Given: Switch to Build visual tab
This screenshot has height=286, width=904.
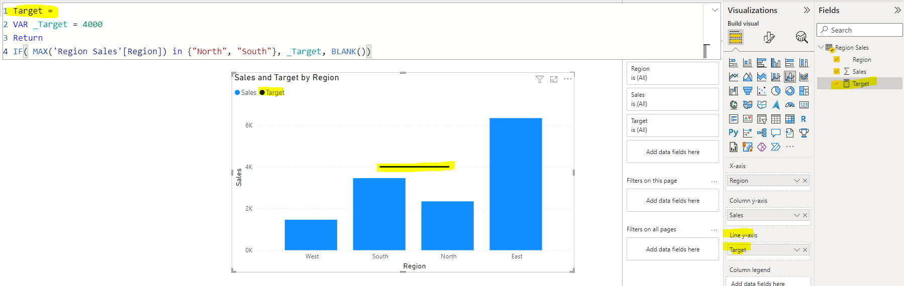Looking at the screenshot, I should (x=736, y=37).
